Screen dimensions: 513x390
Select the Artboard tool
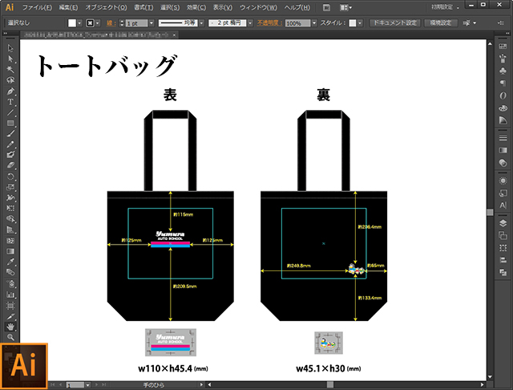point(10,306)
